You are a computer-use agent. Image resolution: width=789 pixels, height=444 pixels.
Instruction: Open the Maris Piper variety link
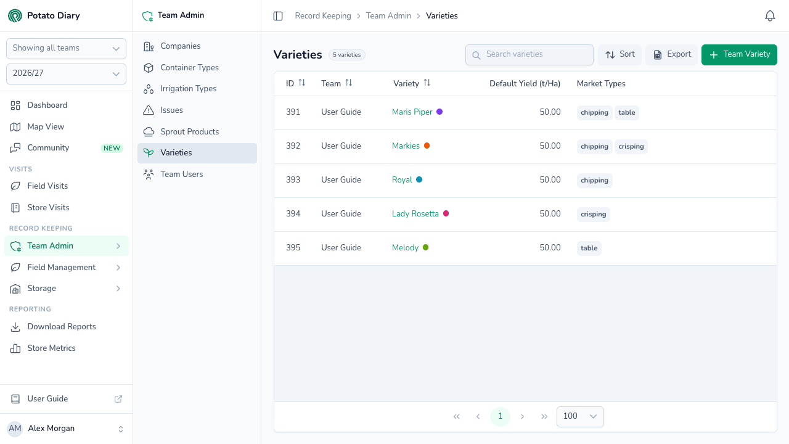(x=412, y=112)
